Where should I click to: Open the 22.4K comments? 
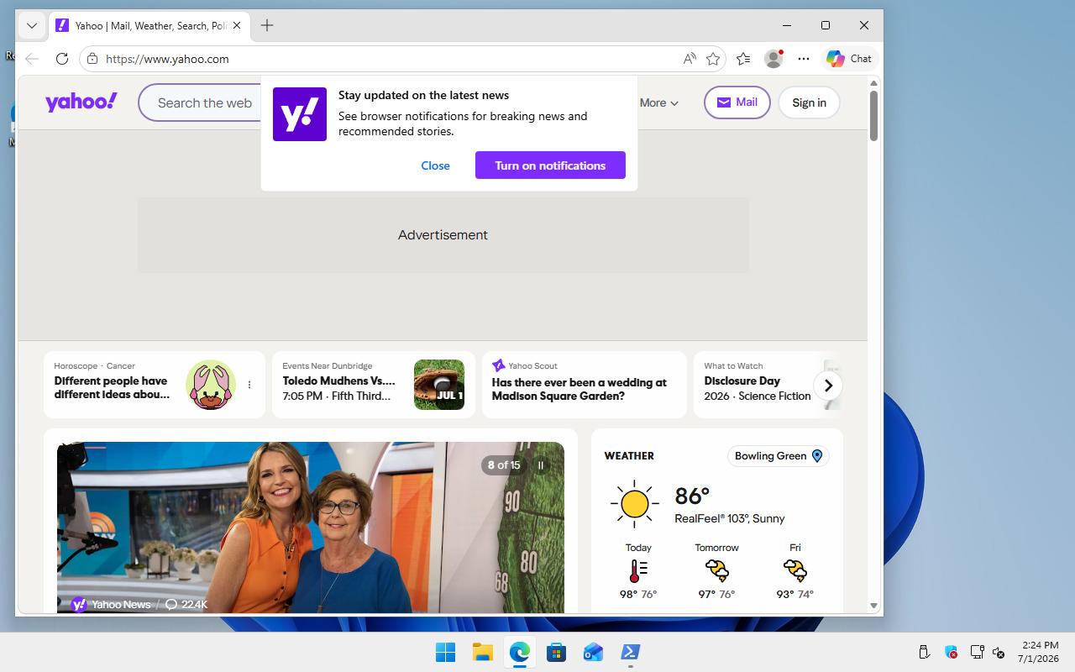[x=186, y=605]
